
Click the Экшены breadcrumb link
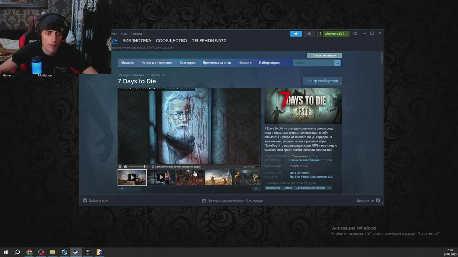pos(138,75)
